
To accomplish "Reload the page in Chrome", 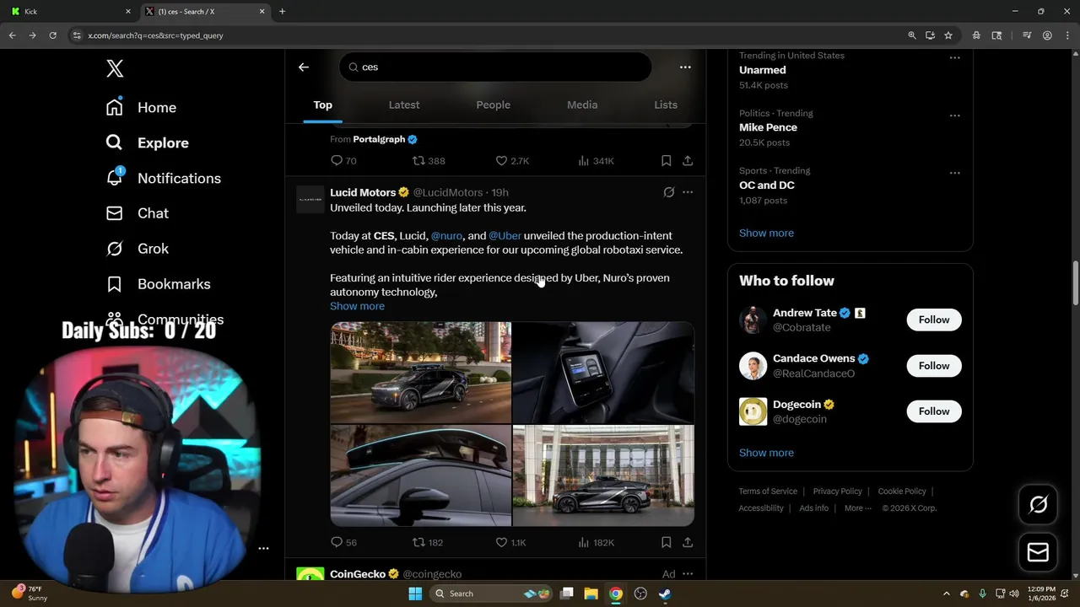I will point(52,35).
